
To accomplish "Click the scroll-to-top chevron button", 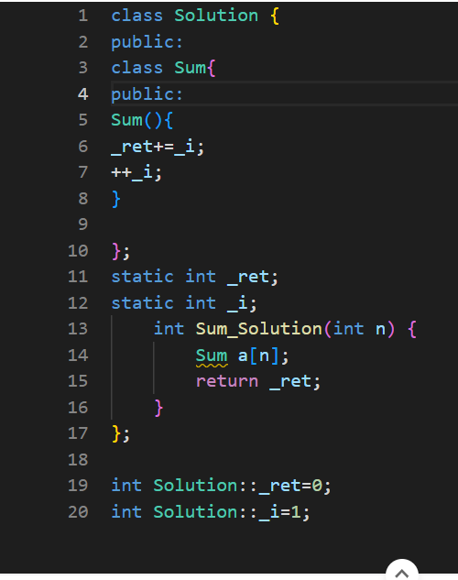I will point(402,572).
